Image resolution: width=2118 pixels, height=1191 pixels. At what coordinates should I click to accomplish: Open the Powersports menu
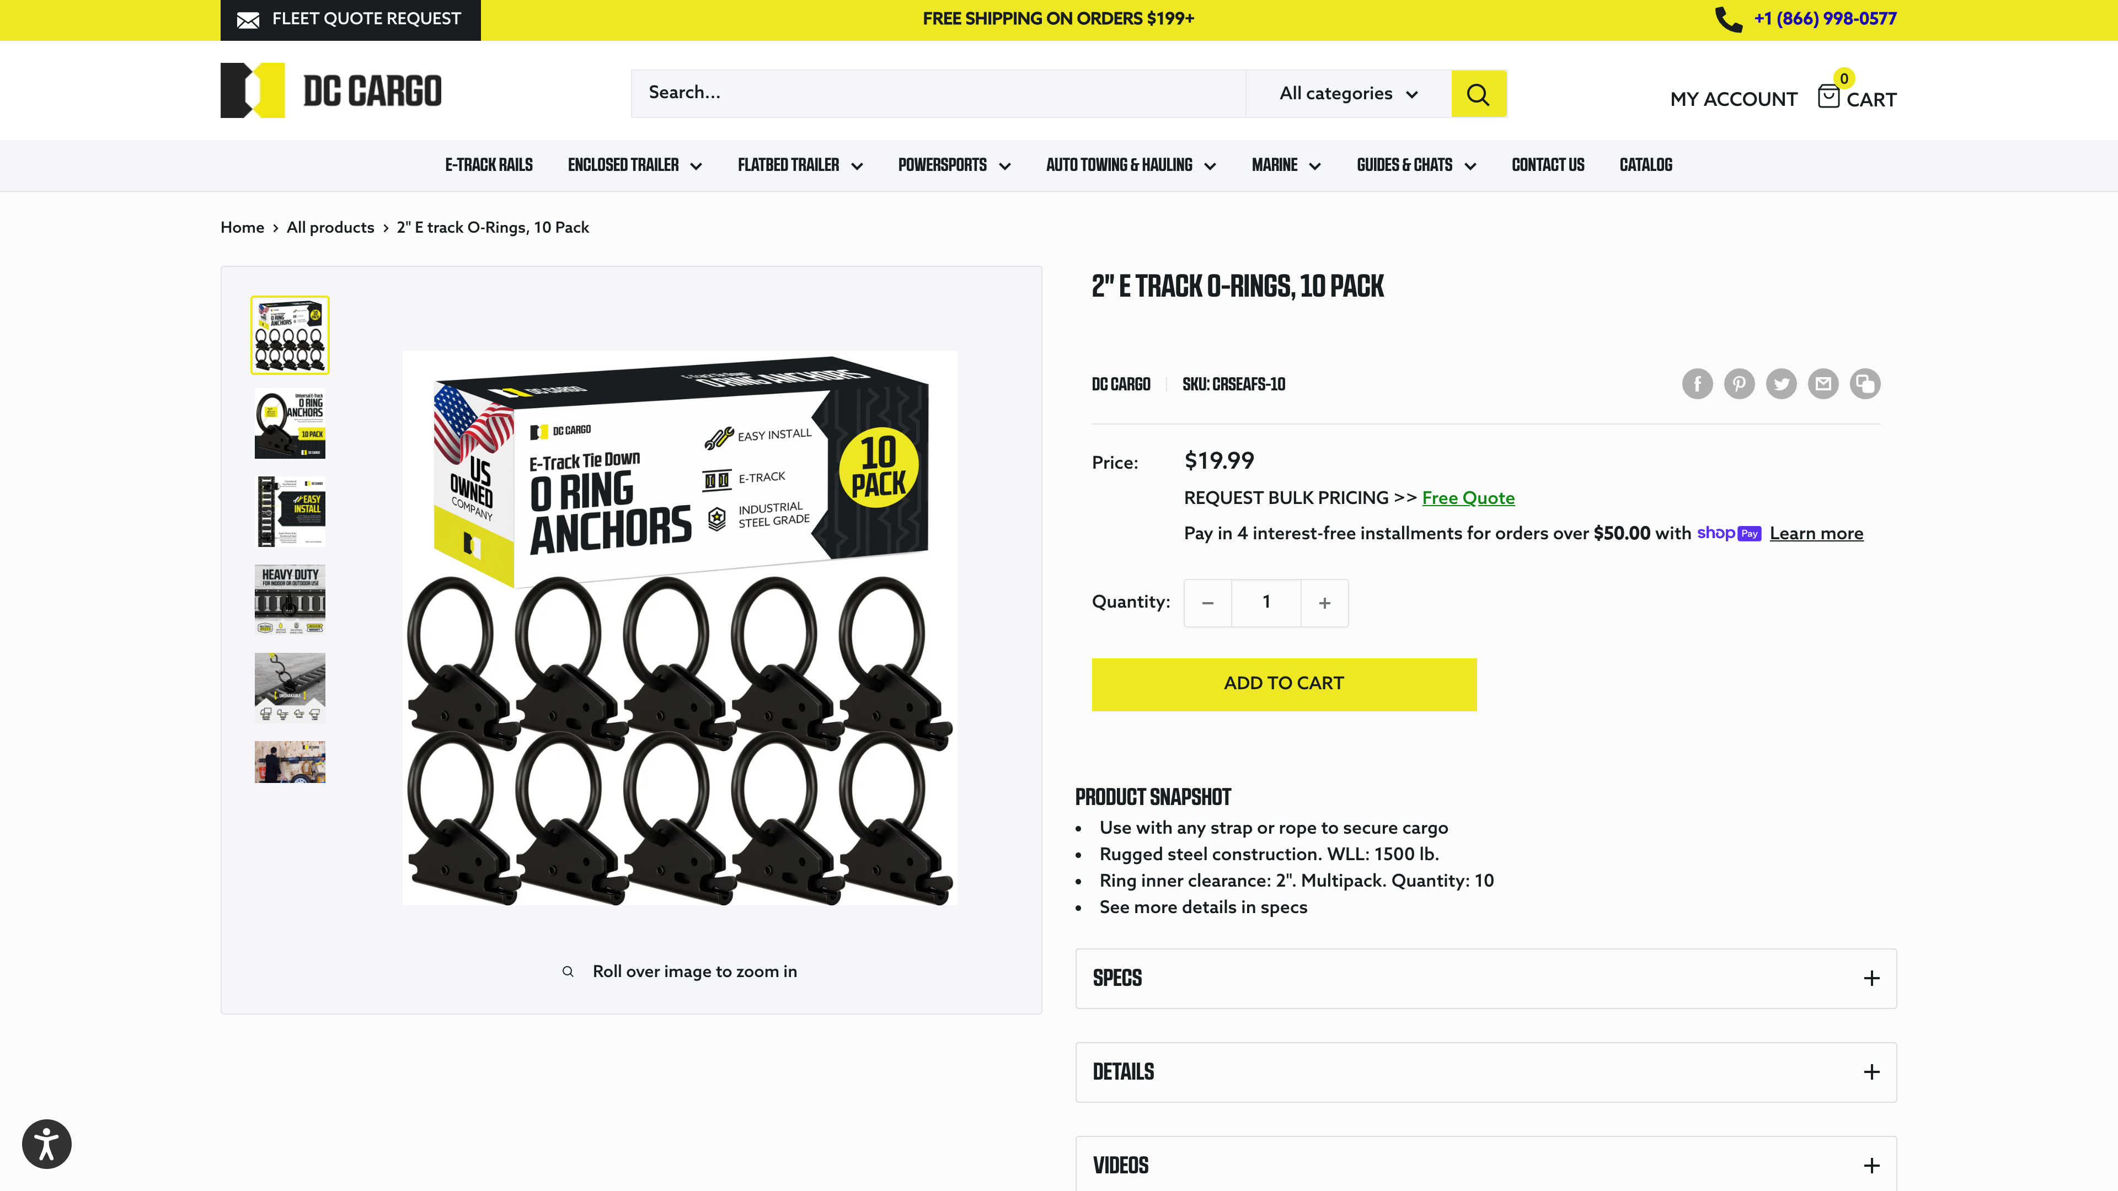(954, 165)
